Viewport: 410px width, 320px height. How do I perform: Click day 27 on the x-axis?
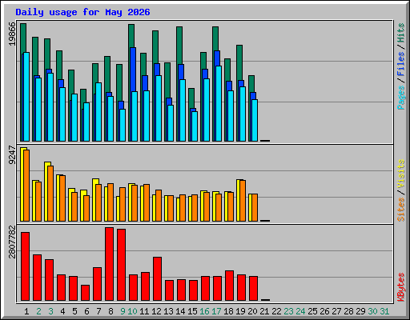(x=336, y=311)
